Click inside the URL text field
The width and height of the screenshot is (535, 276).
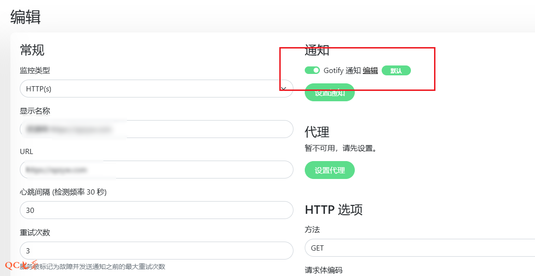157,170
